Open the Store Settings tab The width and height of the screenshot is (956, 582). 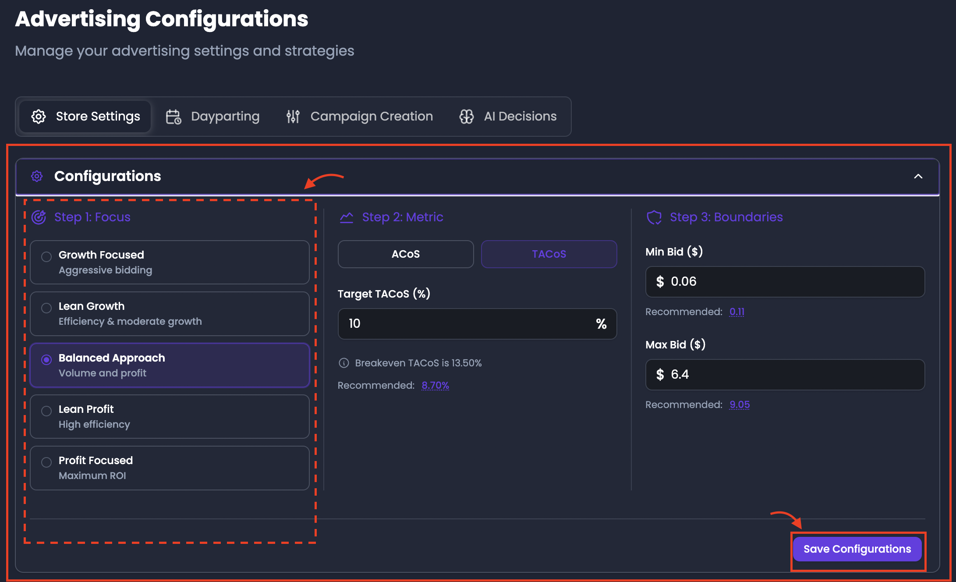tap(85, 117)
